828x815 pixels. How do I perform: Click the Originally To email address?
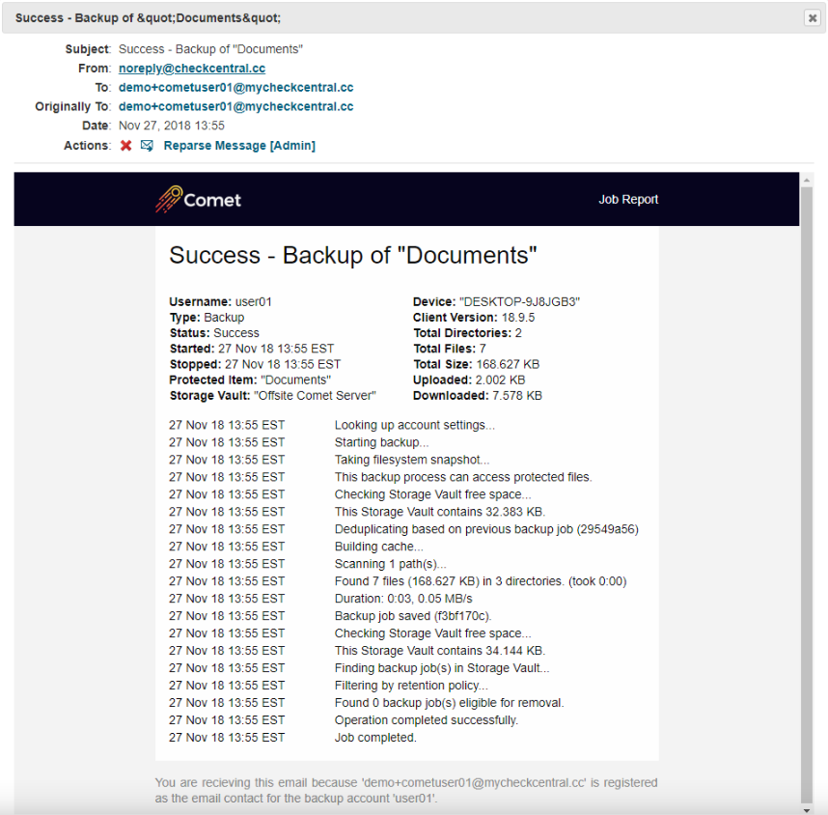[x=235, y=107]
